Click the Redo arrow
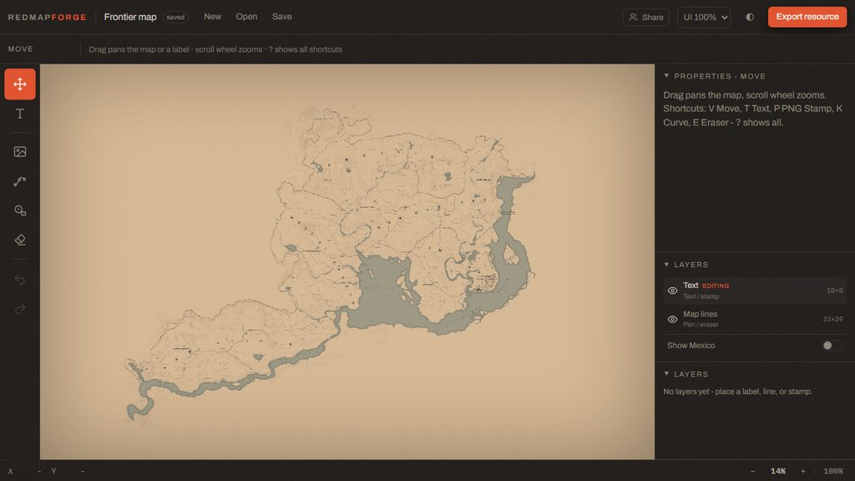The height and width of the screenshot is (481, 855). click(20, 309)
